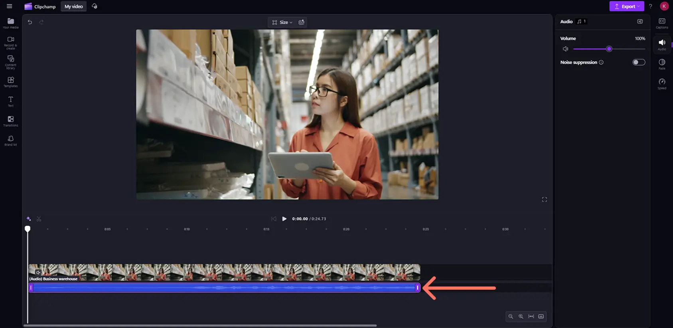
Task: Open Templates panel
Action: [x=11, y=82]
